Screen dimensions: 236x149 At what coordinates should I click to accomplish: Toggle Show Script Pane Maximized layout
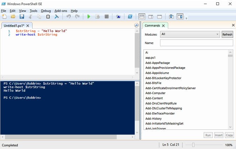(x=159, y=16)
